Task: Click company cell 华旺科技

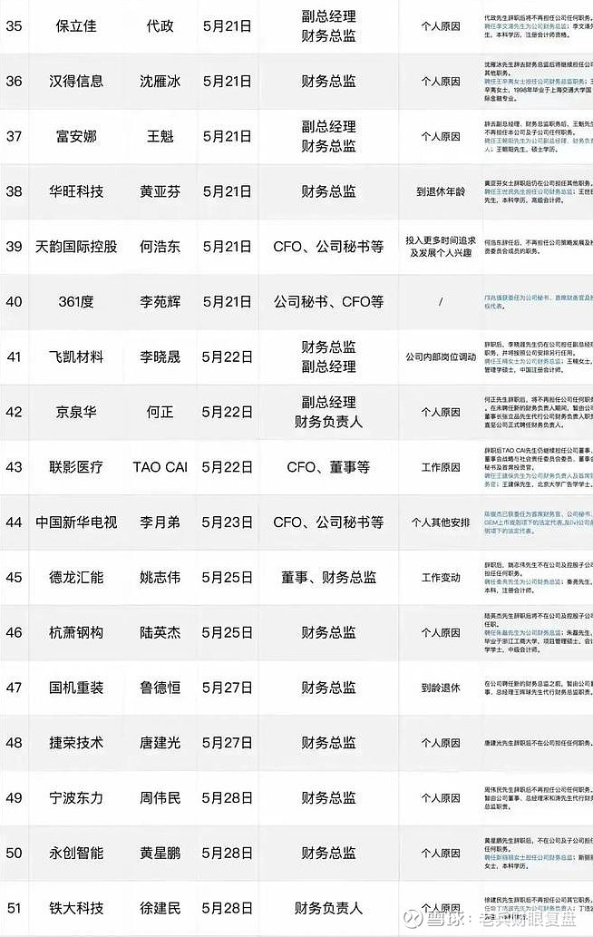Action: [x=76, y=191]
